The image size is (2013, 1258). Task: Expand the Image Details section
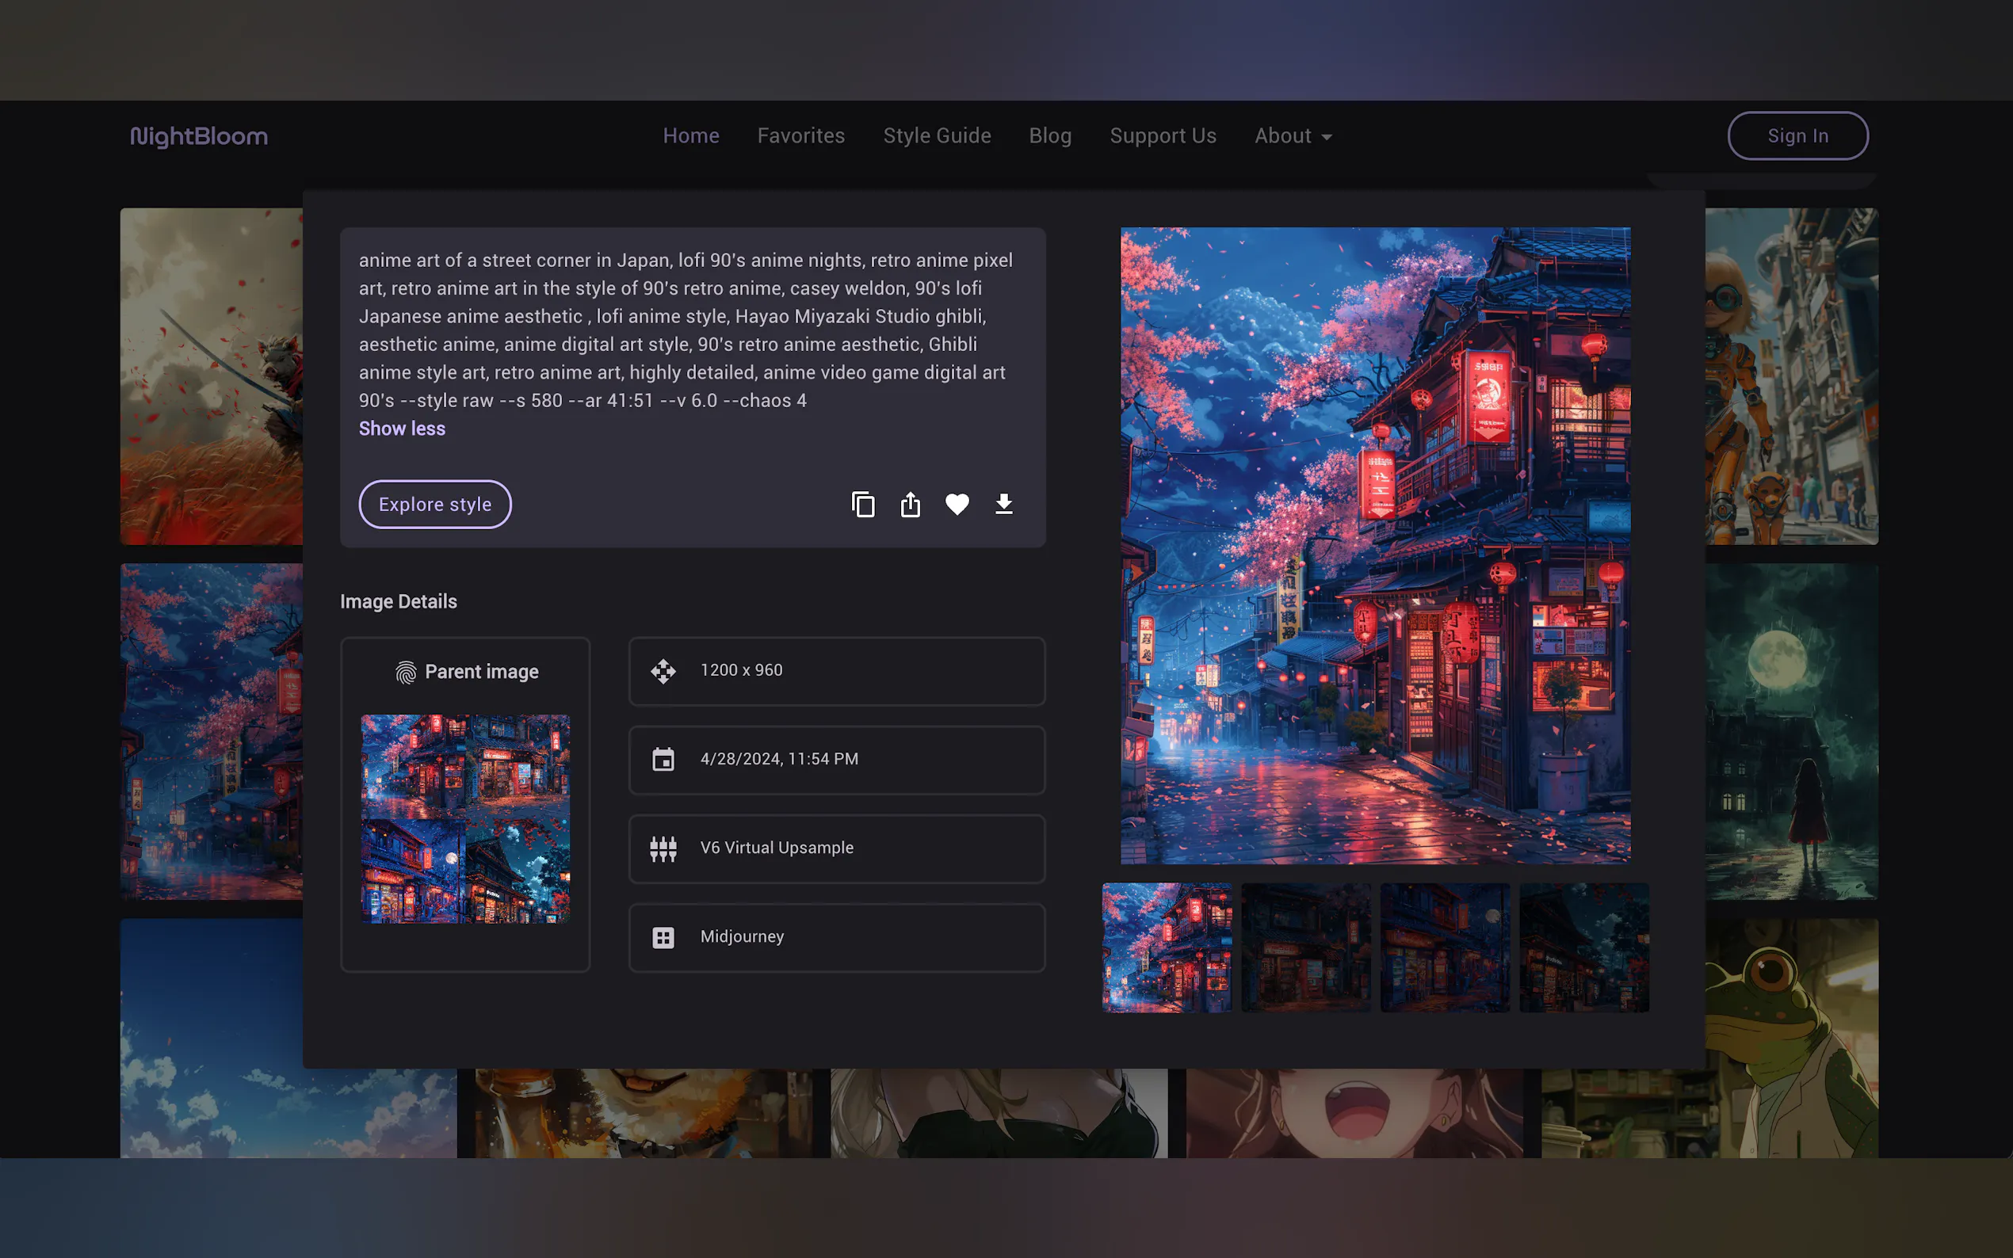pyautogui.click(x=399, y=600)
